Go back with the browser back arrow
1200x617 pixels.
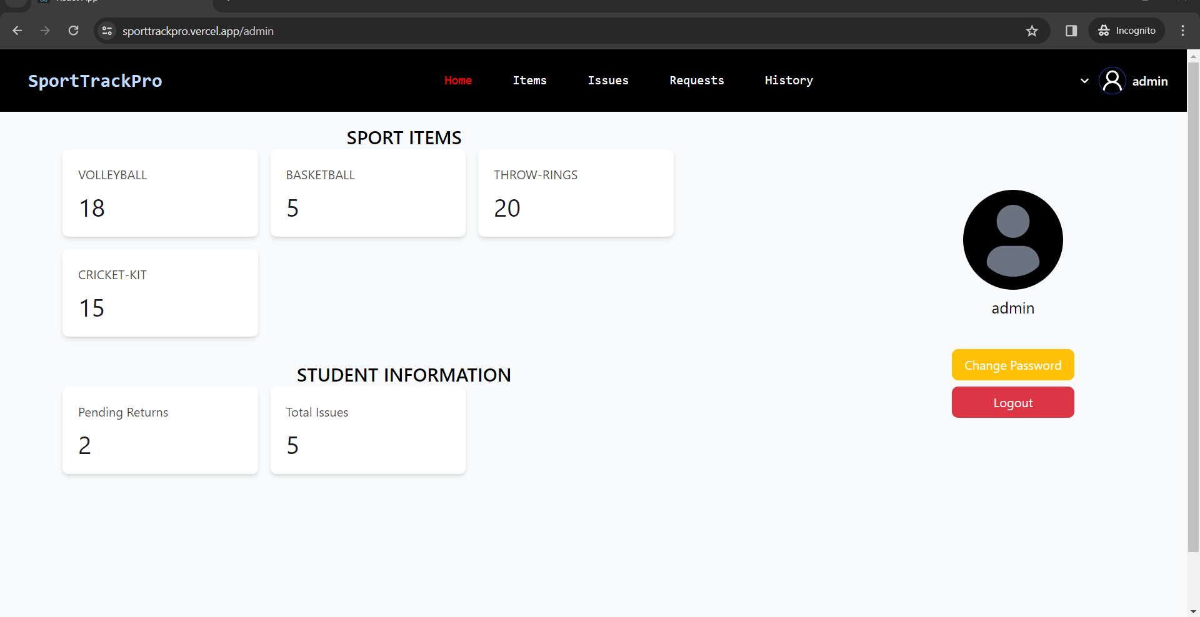click(17, 31)
